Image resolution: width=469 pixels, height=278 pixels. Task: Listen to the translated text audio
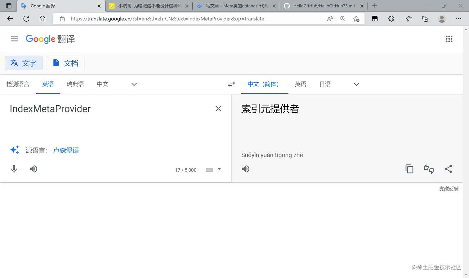[x=246, y=169]
